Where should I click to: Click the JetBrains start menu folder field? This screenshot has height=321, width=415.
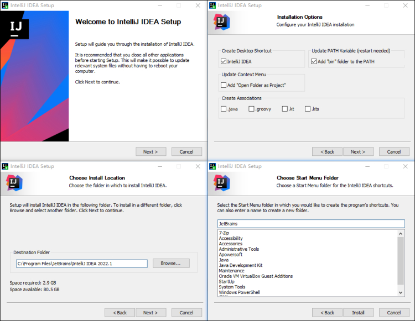[311, 224]
